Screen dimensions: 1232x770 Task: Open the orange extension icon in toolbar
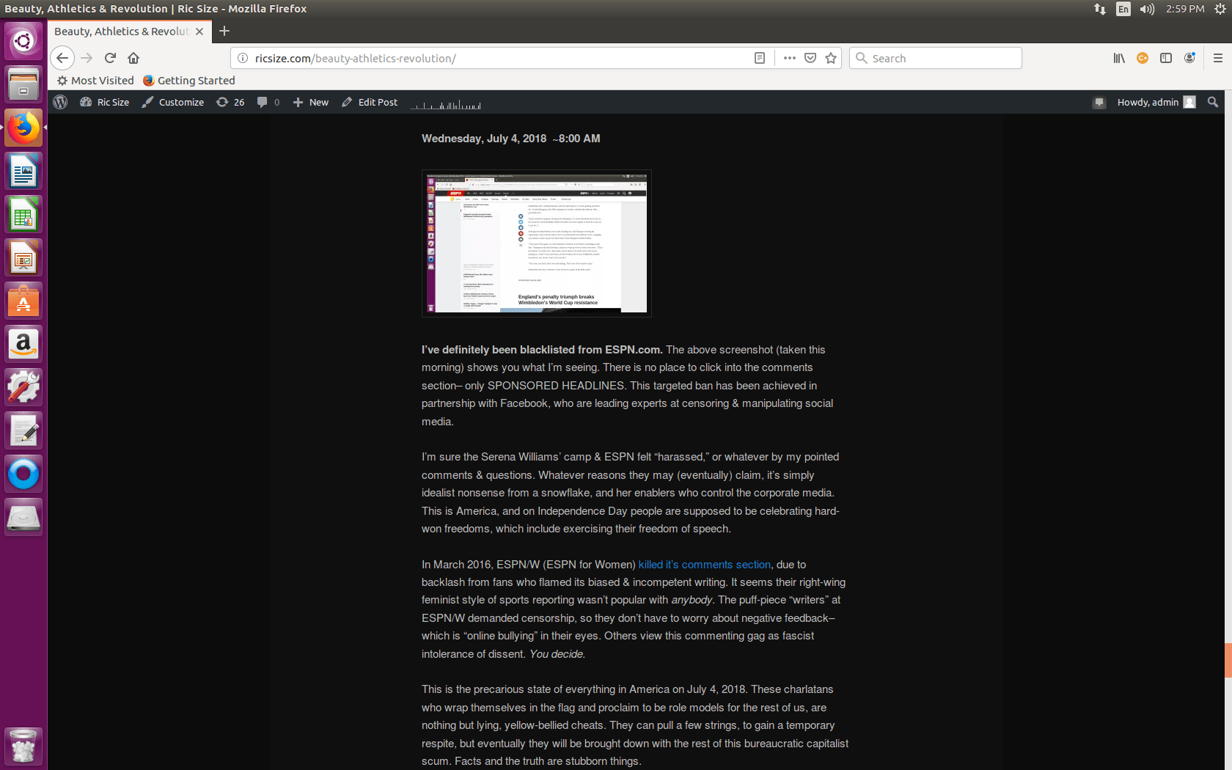click(x=1143, y=58)
